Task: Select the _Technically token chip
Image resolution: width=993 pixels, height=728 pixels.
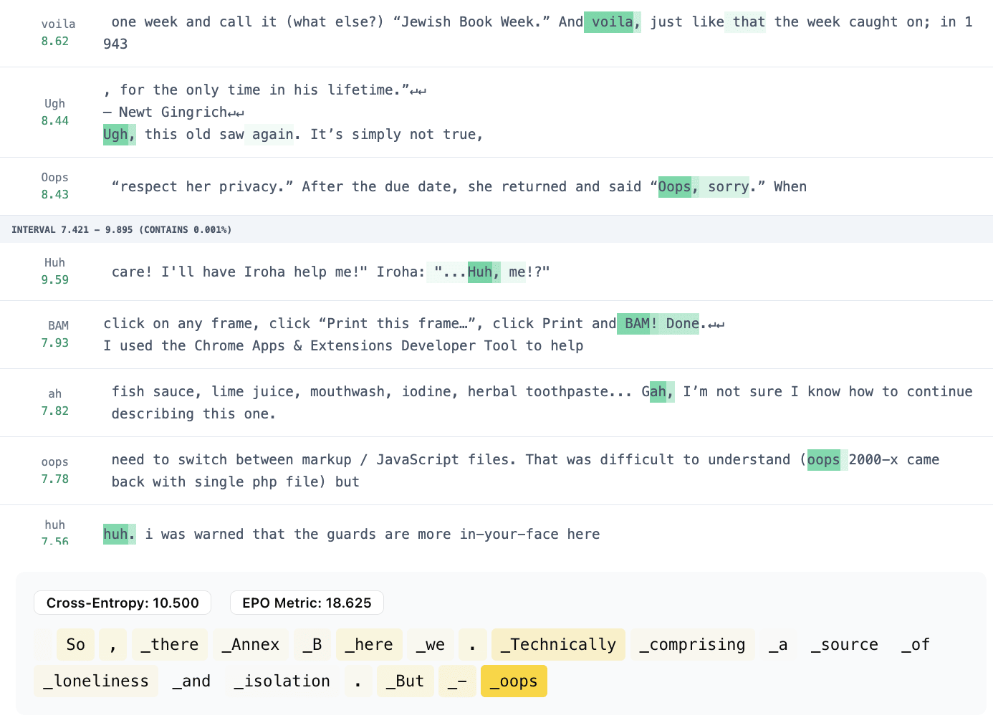Action: tap(558, 645)
